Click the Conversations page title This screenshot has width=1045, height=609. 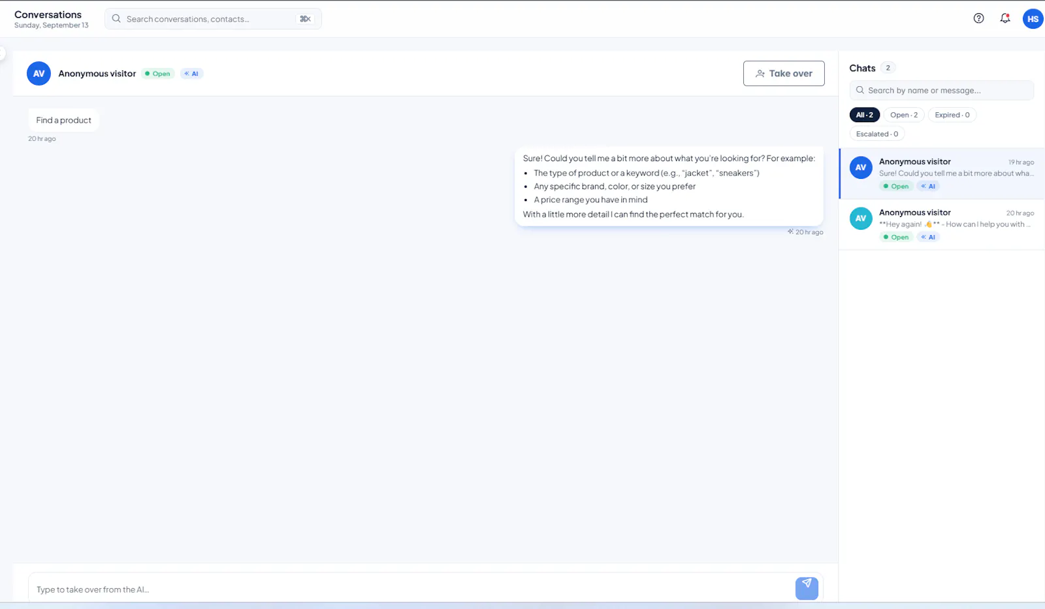(x=48, y=14)
